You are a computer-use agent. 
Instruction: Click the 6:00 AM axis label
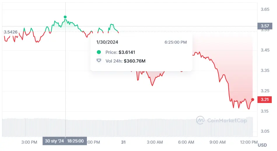pyautogui.click(x=186, y=142)
